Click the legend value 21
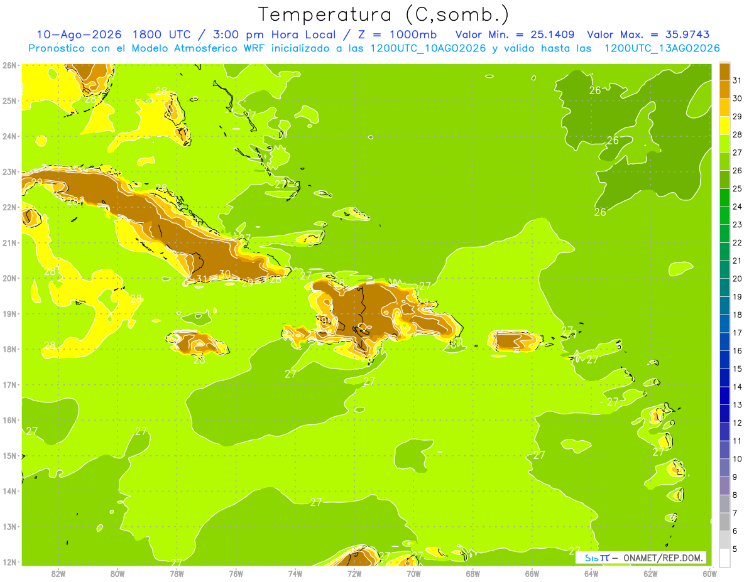Viewport: 754px width, 582px height. pyautogui.click(x=737, y=261)
